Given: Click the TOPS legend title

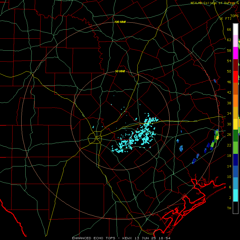Looking at the screenshot, I should point(234,16).
